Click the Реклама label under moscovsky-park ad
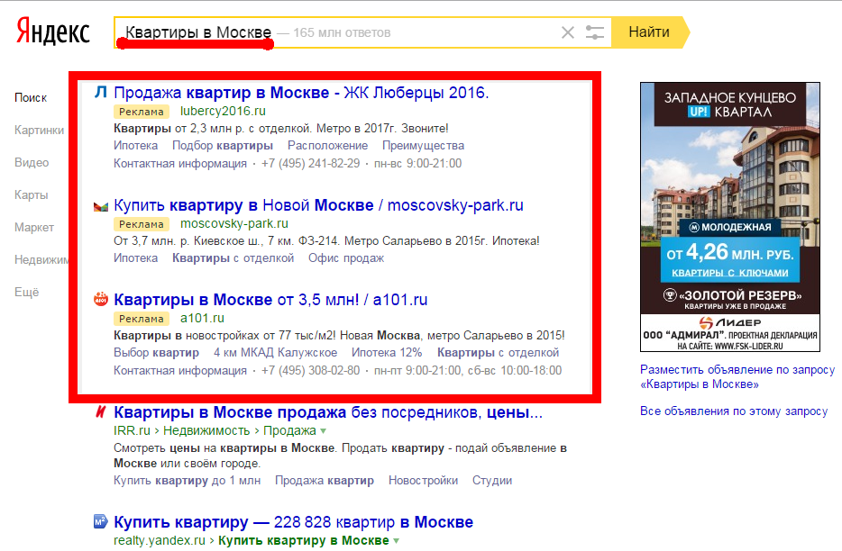The width and height of the screenshot is (842, 551). pyautogui.click(x=142, y=224)
